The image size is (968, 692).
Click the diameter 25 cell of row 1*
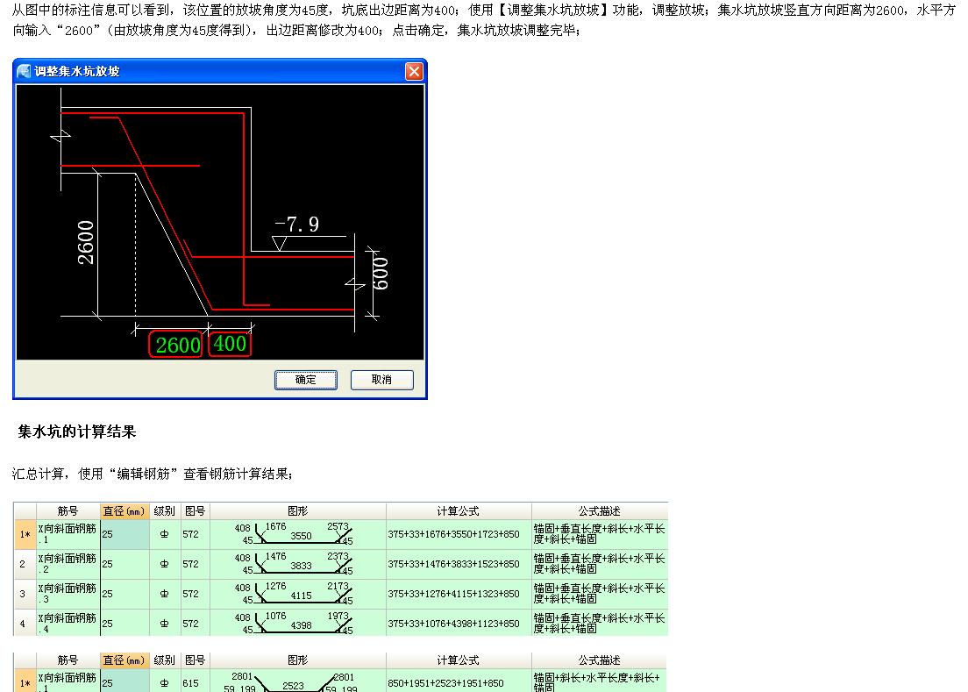point(125,534)
